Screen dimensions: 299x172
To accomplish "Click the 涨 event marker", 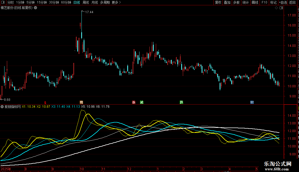I will [134, 102].
